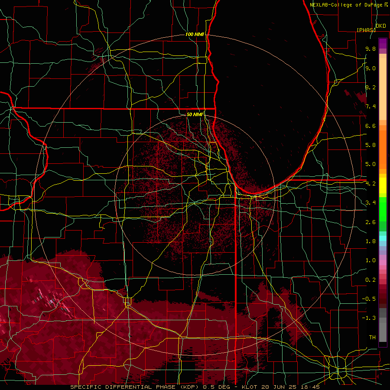390x390 pixels.
Task: Click the 1.8 scale value
Action: 370,241
